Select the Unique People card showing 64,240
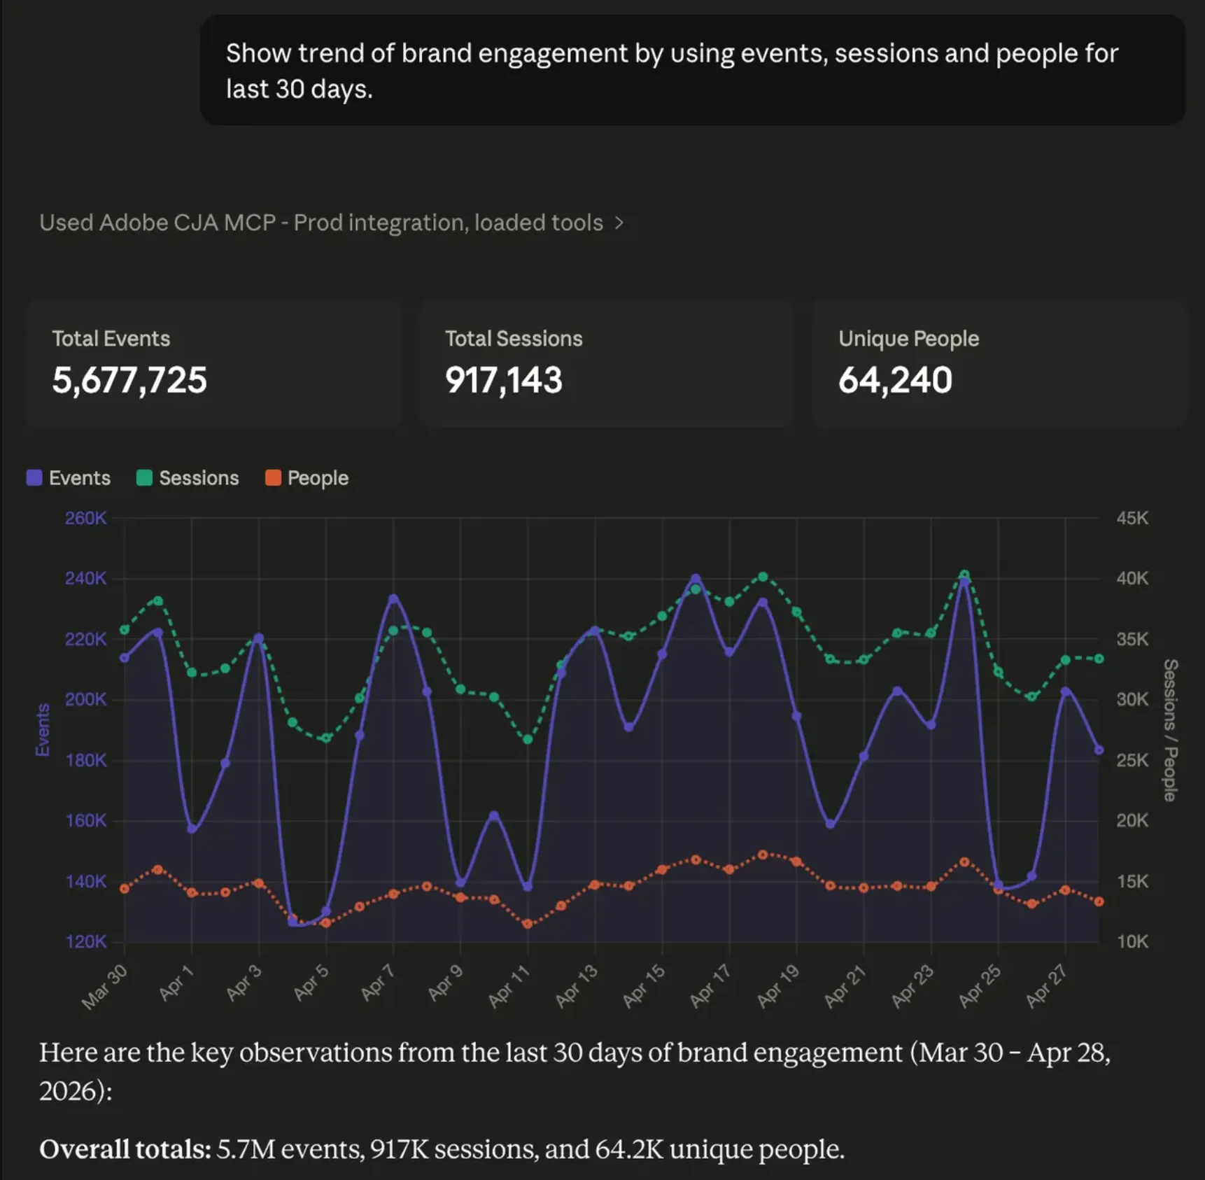 pyautogui.click(x=999, y=364)
